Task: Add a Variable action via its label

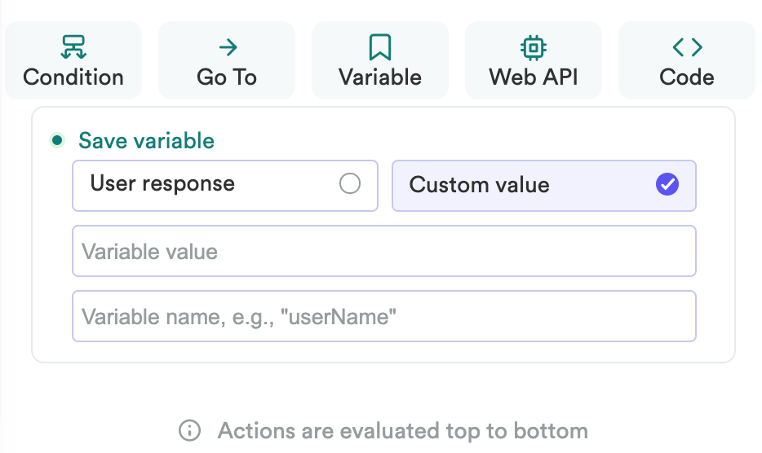Action: 380,77
